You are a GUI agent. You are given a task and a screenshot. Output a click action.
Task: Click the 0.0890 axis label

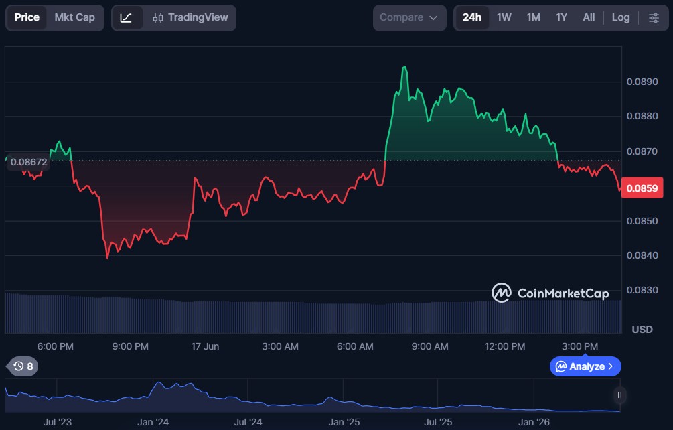pos(642,82)
